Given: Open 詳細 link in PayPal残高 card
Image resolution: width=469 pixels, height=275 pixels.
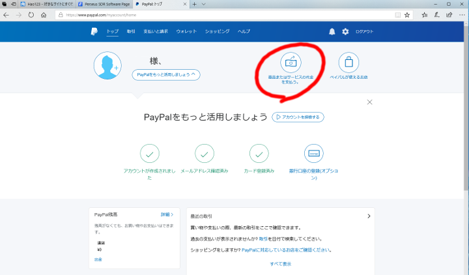Looking at the screenshot, I should [167, 214].
